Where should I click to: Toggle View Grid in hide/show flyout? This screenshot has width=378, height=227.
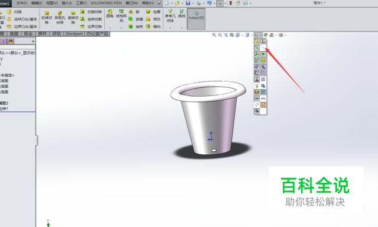pyautogui.click(x=263, y=79)
